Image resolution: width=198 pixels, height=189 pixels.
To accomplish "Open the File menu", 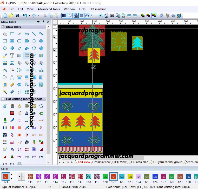I will point(12,9).
